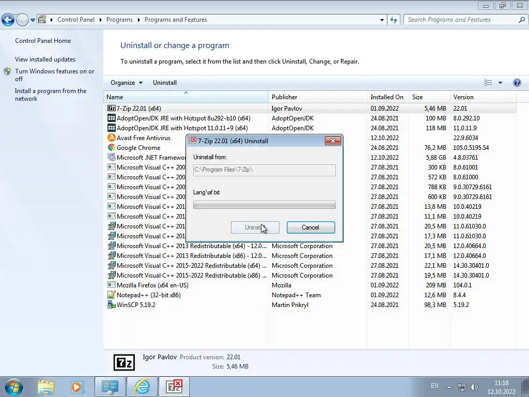The image size is (529, 397).
Task: Open Control Panel Home link
Action: (43, 40)
